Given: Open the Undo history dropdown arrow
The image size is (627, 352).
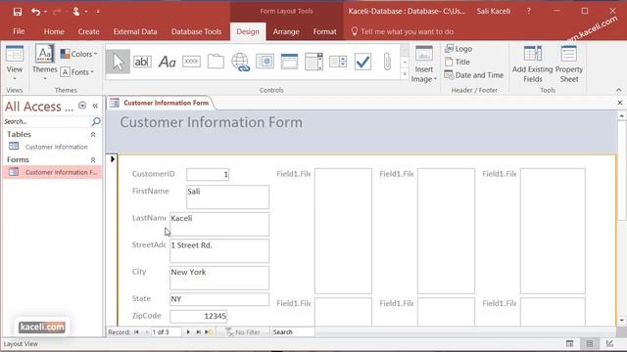Looking at the screenshot, I should pyautogui.click(x=46, y=12).
